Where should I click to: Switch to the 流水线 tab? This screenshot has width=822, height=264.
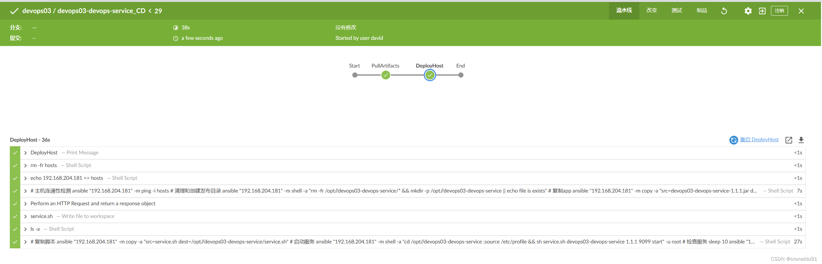tap(624, 10)
